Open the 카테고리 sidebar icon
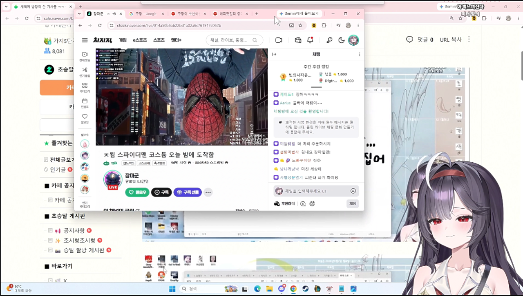The image size is (523, 296). (85, 87)
